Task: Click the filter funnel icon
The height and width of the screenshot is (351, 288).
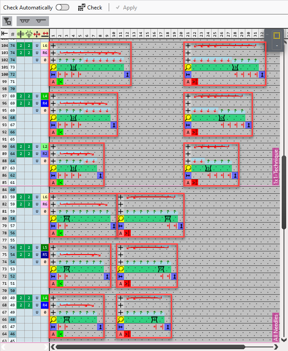Action: (x=7, y=21)
